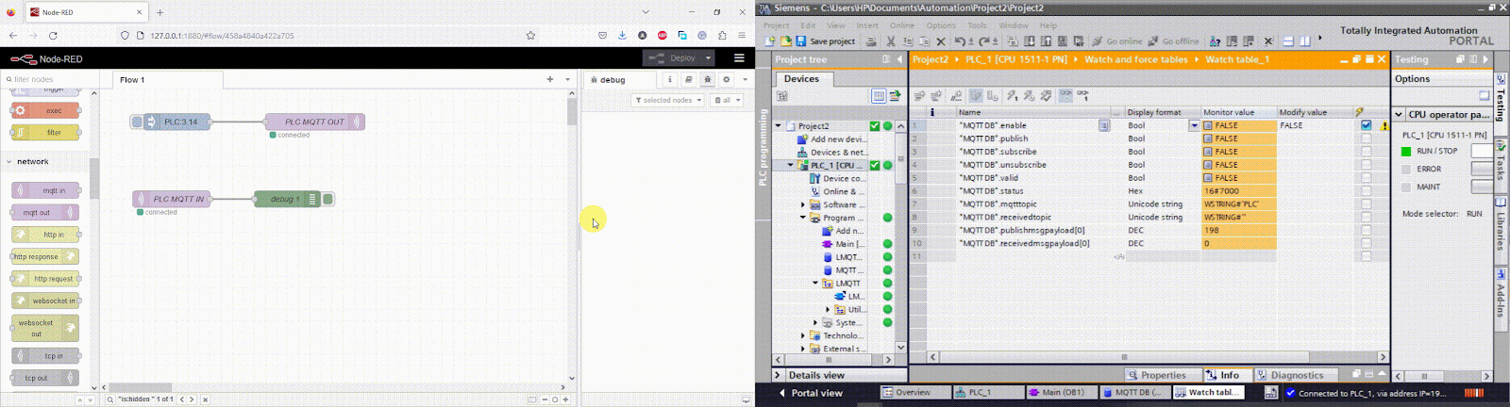Check the modify checkbox for MQTT DB.publish

pyautogui.click(x=1366, y=138)
